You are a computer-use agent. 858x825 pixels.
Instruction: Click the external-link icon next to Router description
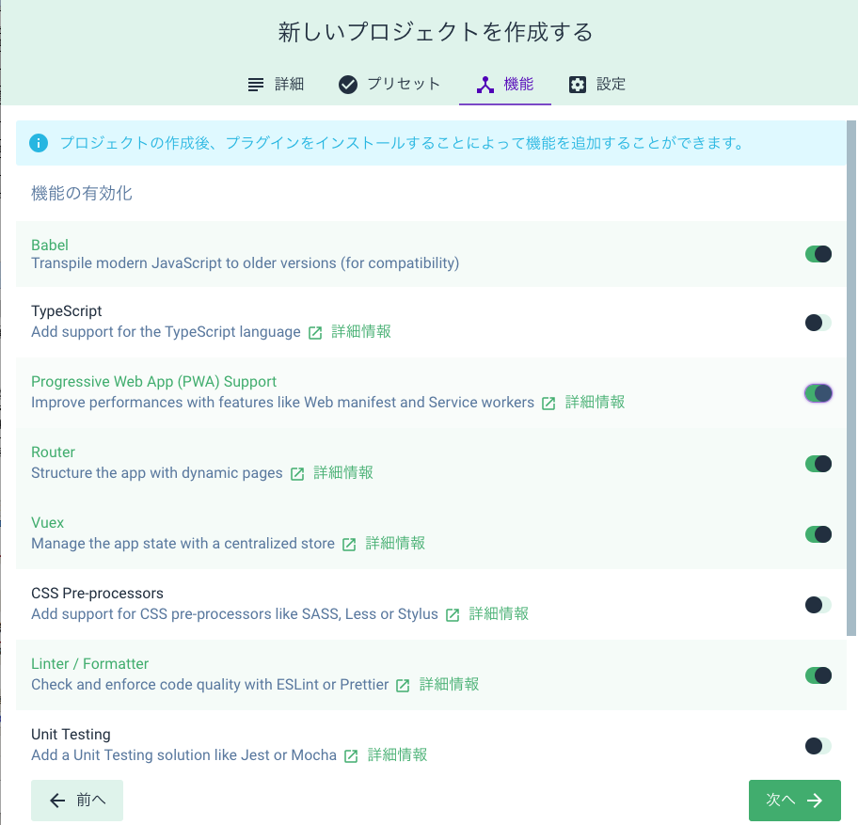pos(297,473)
